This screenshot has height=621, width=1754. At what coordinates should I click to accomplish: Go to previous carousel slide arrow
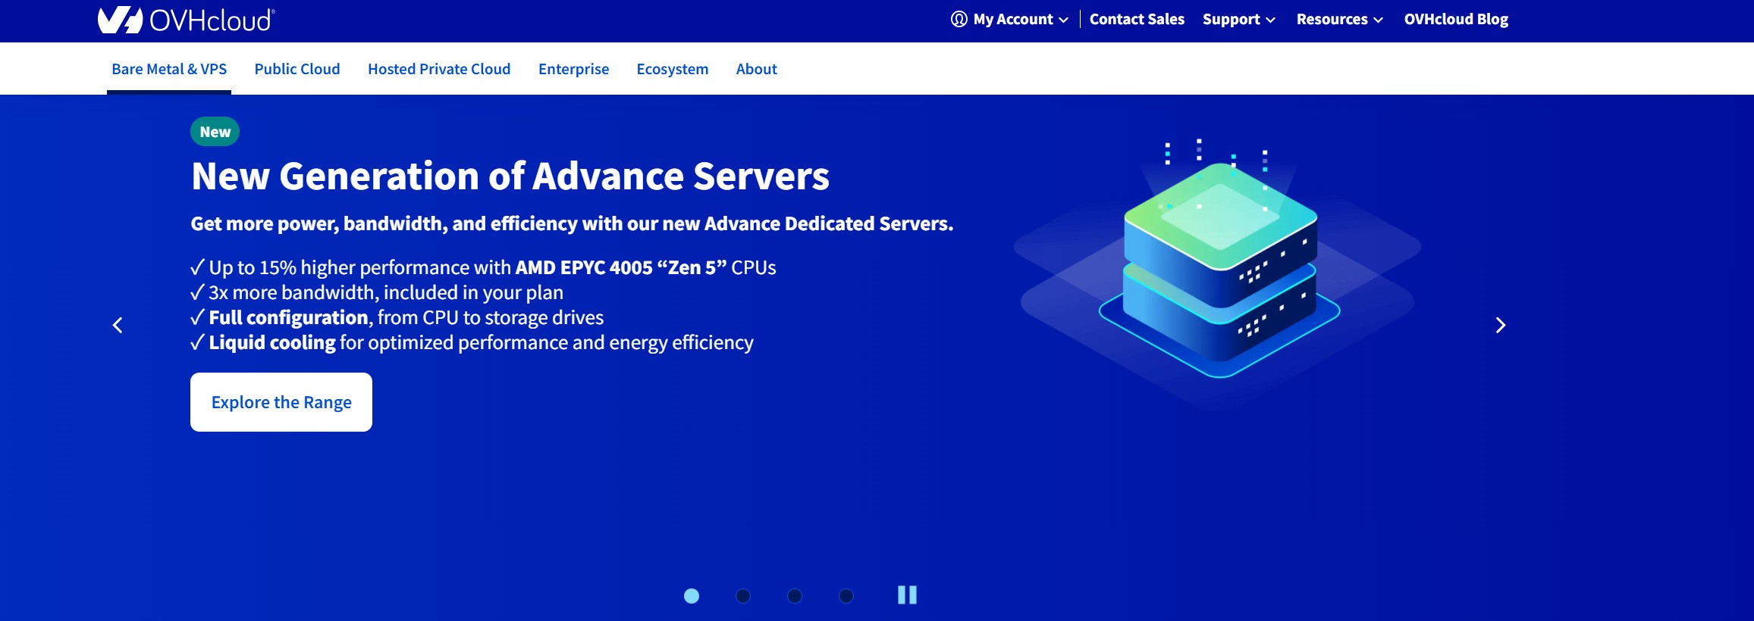click(118, 325)
